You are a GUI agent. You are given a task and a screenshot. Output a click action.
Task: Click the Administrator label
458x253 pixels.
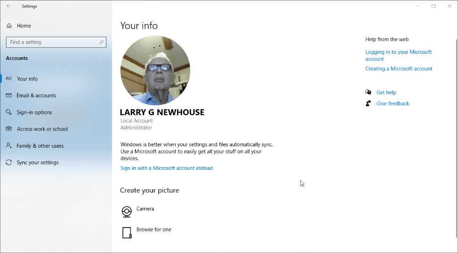136,127
